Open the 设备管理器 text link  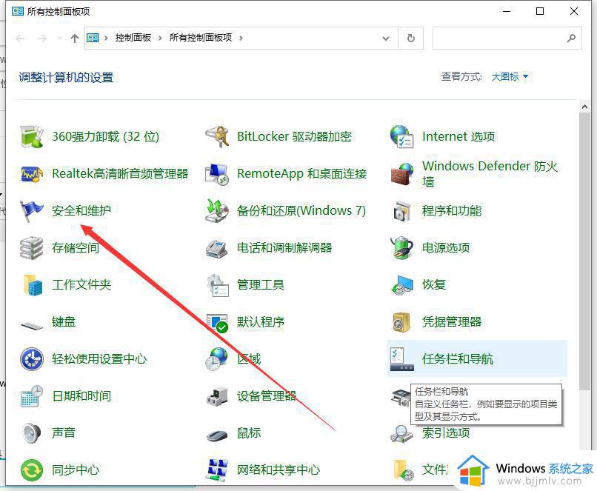click(x=267, y=396)
